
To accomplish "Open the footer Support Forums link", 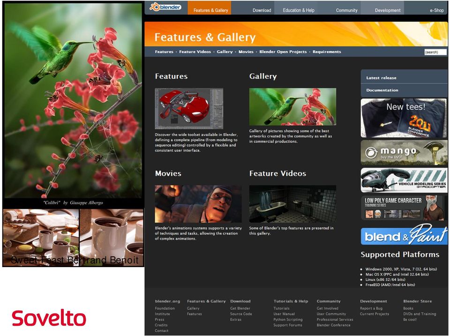I will 288,325.
